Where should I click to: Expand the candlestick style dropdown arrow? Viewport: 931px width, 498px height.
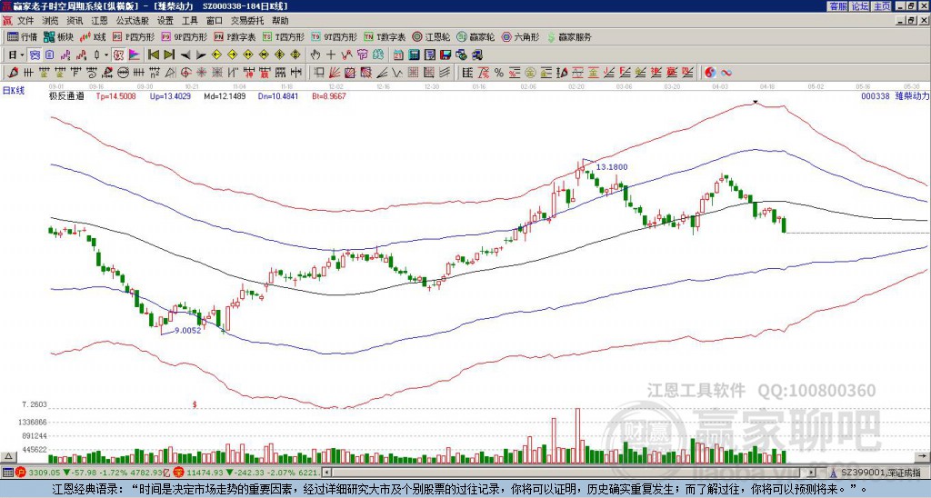point(106,55)
